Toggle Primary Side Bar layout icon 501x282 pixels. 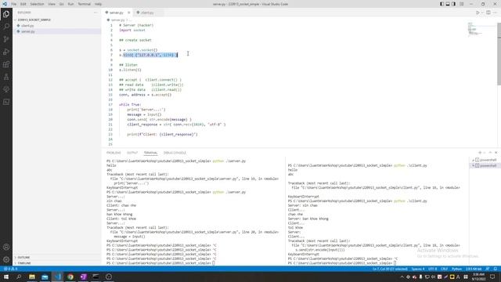point(442,4)
